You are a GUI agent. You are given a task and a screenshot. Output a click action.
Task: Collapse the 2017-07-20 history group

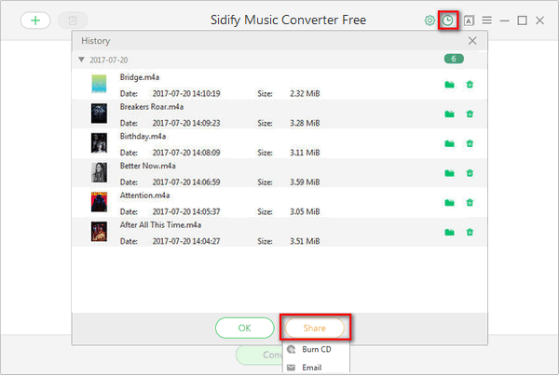(x=82, y=60)
